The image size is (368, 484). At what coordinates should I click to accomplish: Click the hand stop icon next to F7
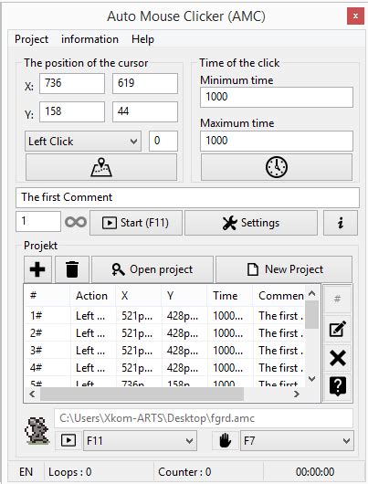pos(226,440)
